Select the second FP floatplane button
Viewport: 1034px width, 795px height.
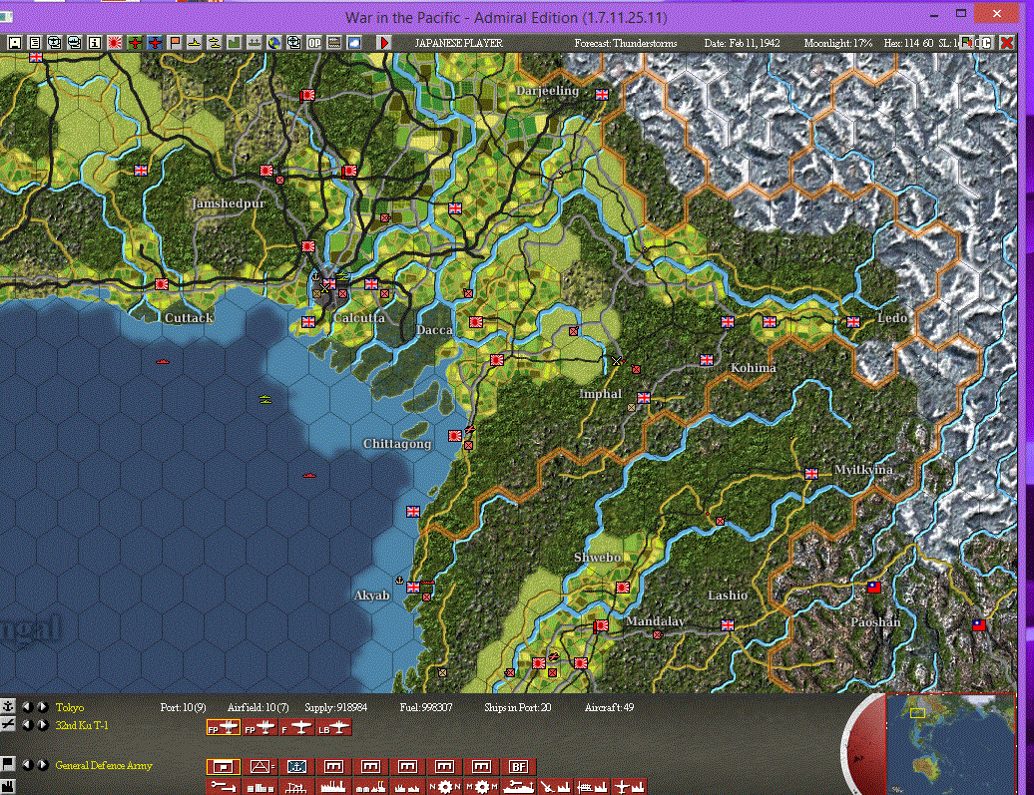point(260,728)
